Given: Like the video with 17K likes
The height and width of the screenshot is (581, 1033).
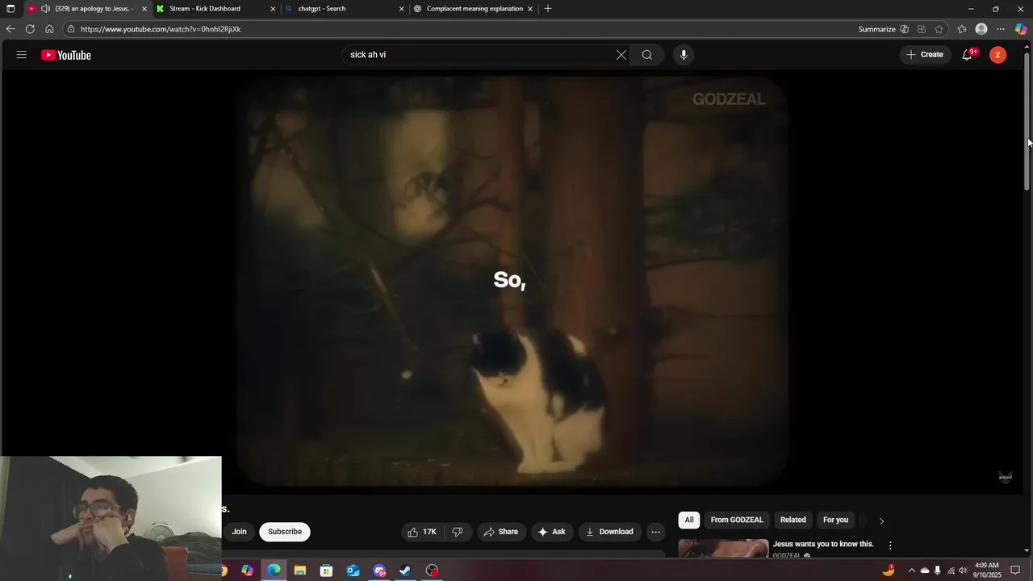Looking at the screenshot, I should tap(422, 532).
